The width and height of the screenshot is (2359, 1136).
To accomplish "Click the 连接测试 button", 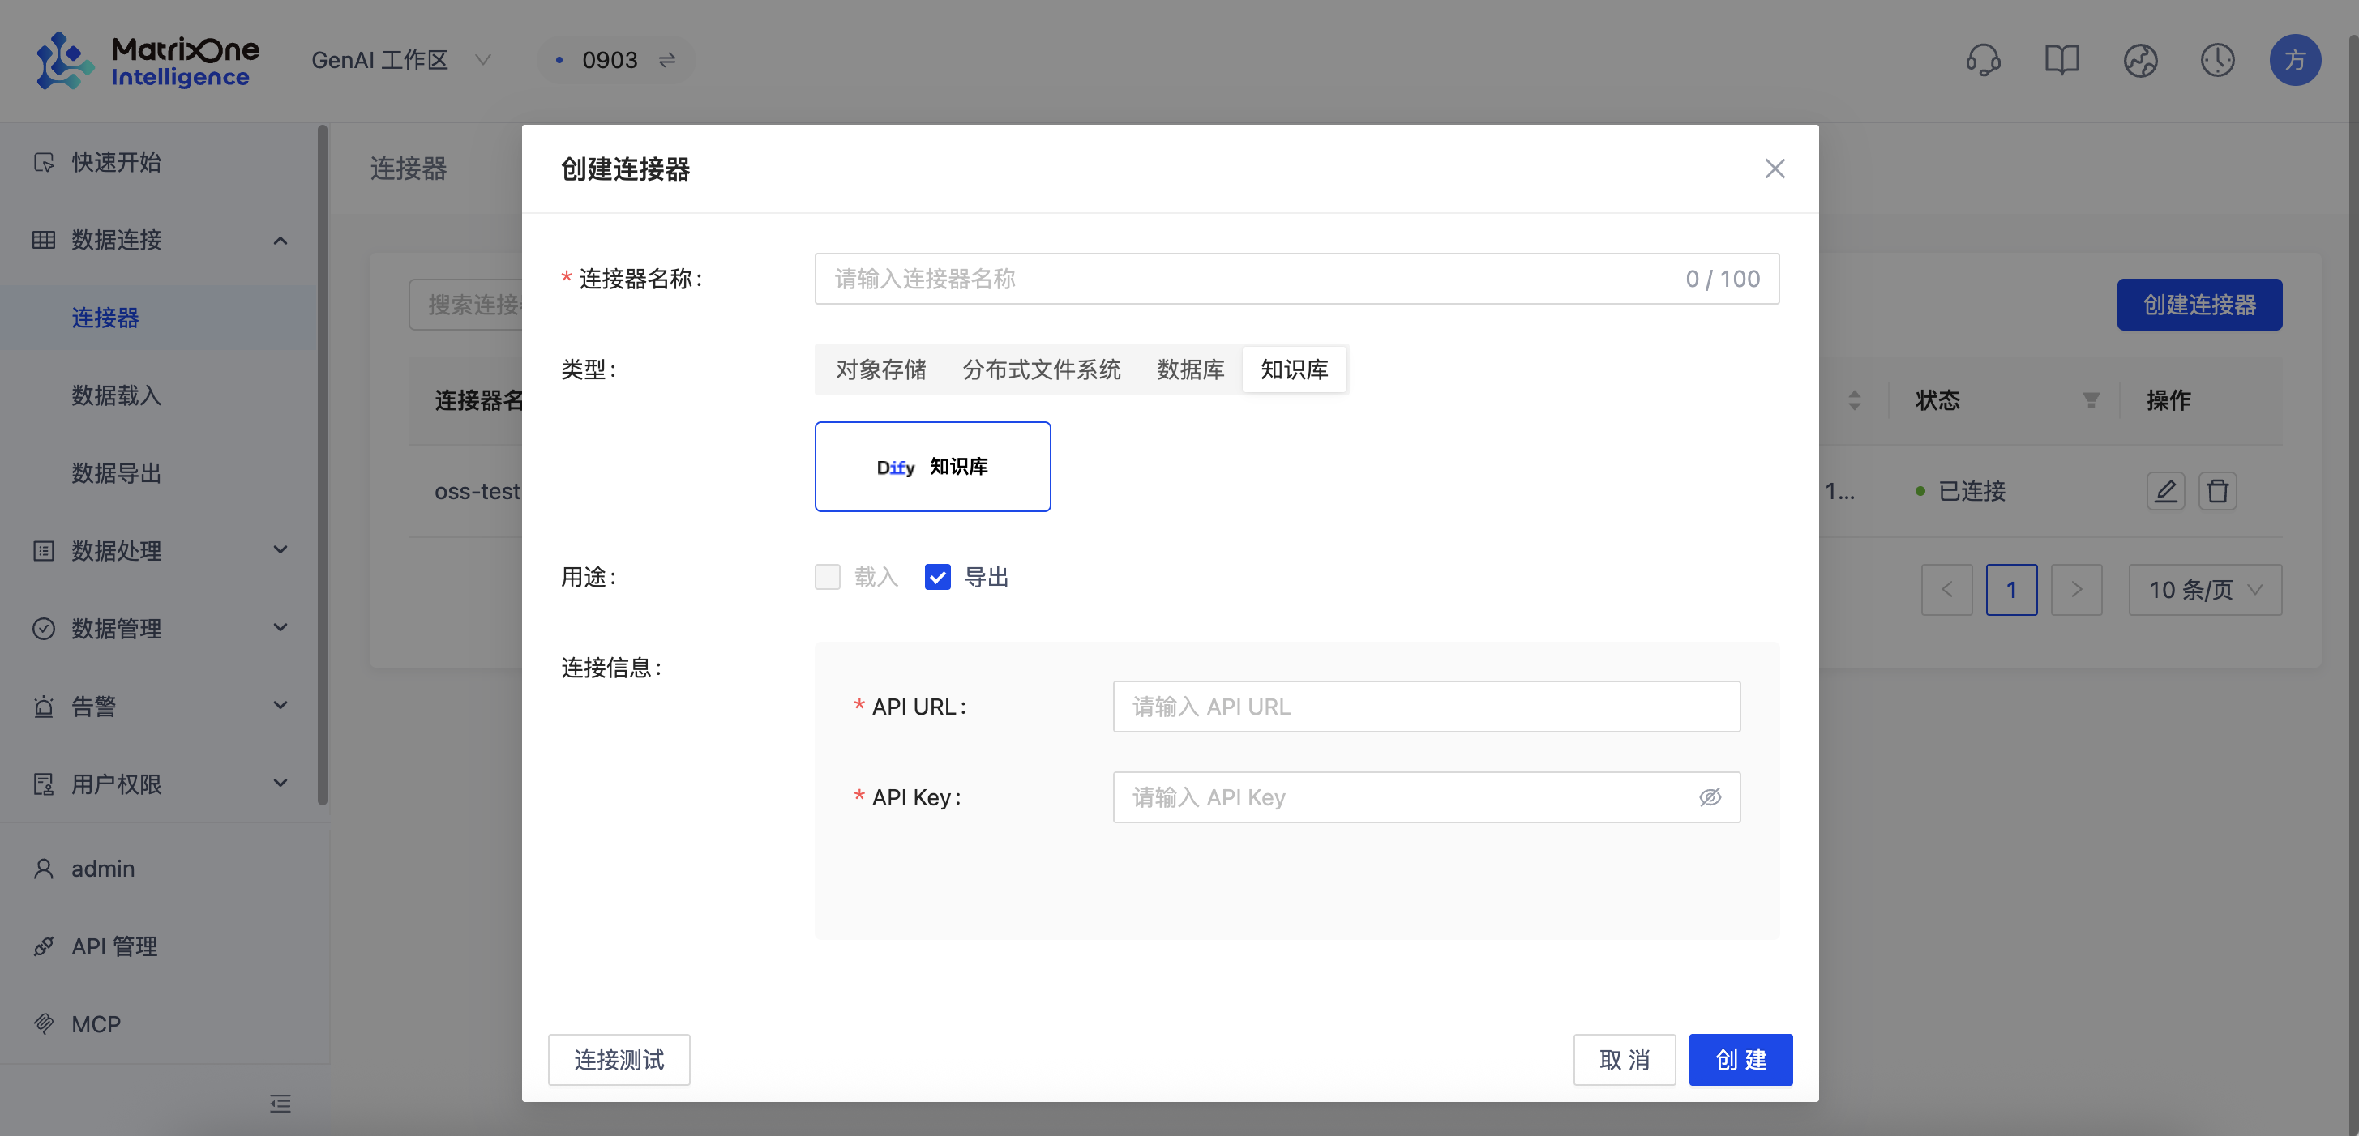I will point(619,1059).
